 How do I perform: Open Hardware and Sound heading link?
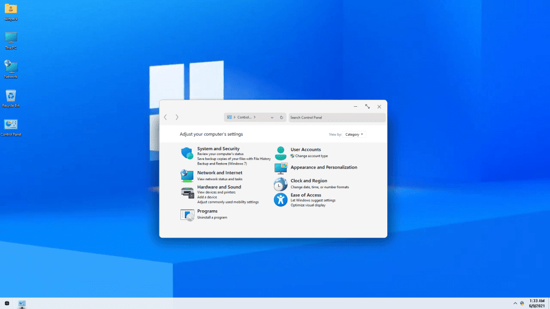(219, 187)
